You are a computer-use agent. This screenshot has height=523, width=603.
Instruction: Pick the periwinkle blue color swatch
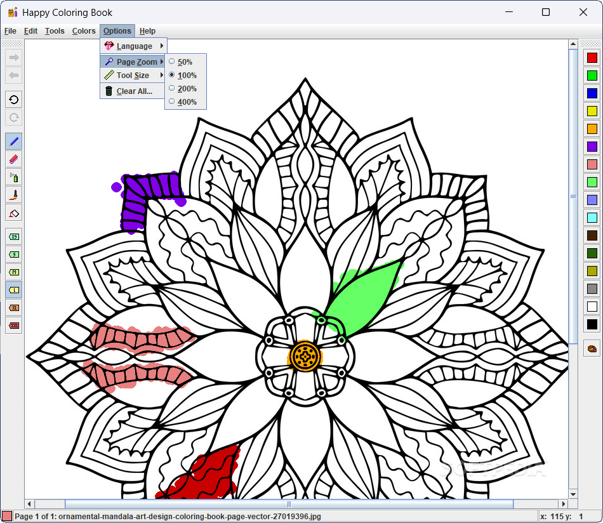click(x=592, y=200)
